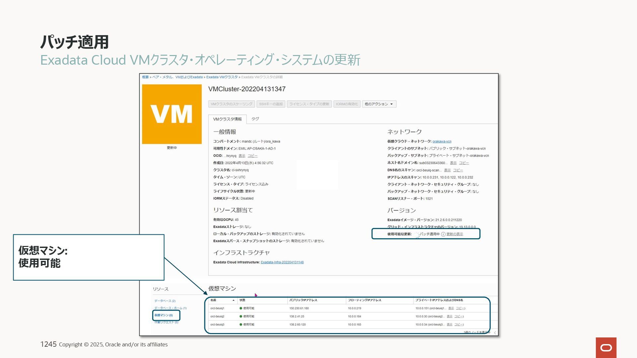Click green status dot for orcl-beuiq1
Screen dimensions: 637x358
(x=241, y=308)
